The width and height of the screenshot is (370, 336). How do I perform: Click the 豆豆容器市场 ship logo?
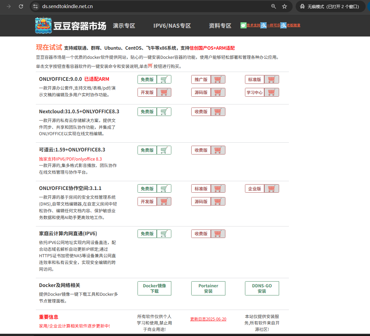43,25
